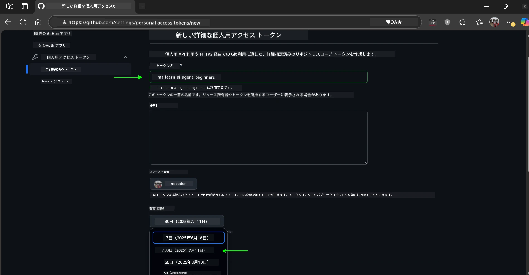The width and height of the screenshot is (529, 275).
Task: Select 詳細指定済みトークン in the sidebar
Action: click(61, 69)
